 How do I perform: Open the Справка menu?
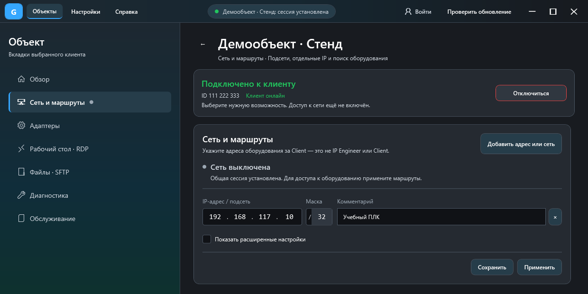[127, 11]
